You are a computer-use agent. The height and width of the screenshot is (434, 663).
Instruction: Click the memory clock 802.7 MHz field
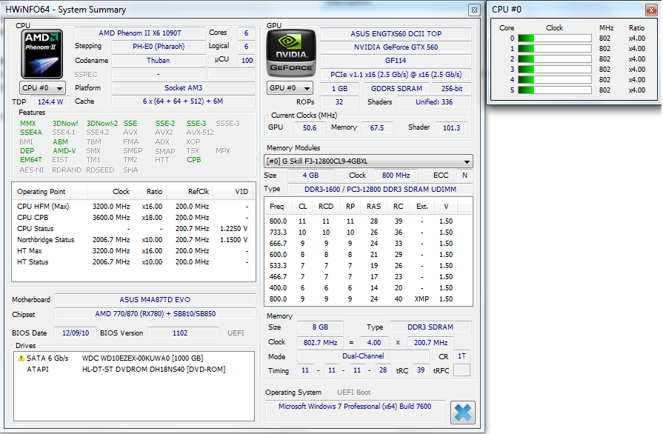click(x=320, y=342)
